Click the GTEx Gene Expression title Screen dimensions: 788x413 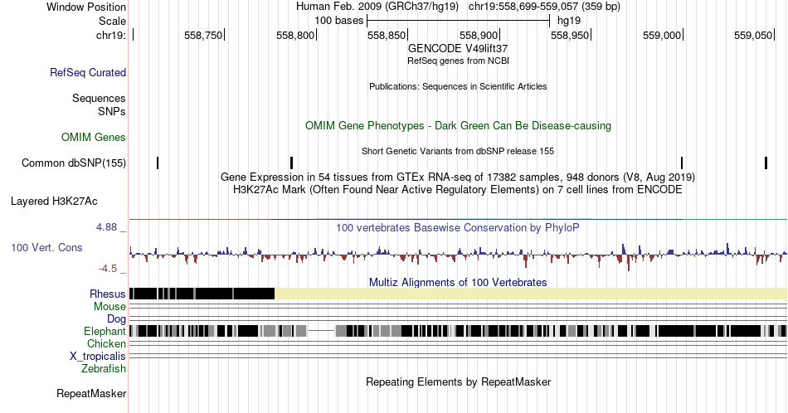(458, 177)
